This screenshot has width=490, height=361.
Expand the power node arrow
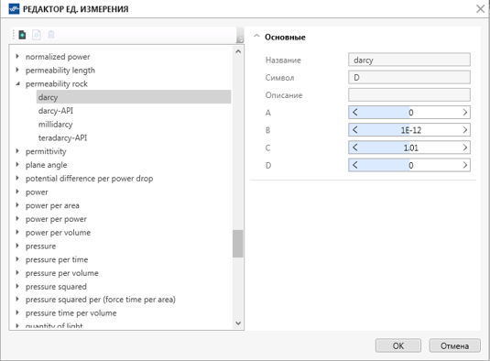pos(17,191)
